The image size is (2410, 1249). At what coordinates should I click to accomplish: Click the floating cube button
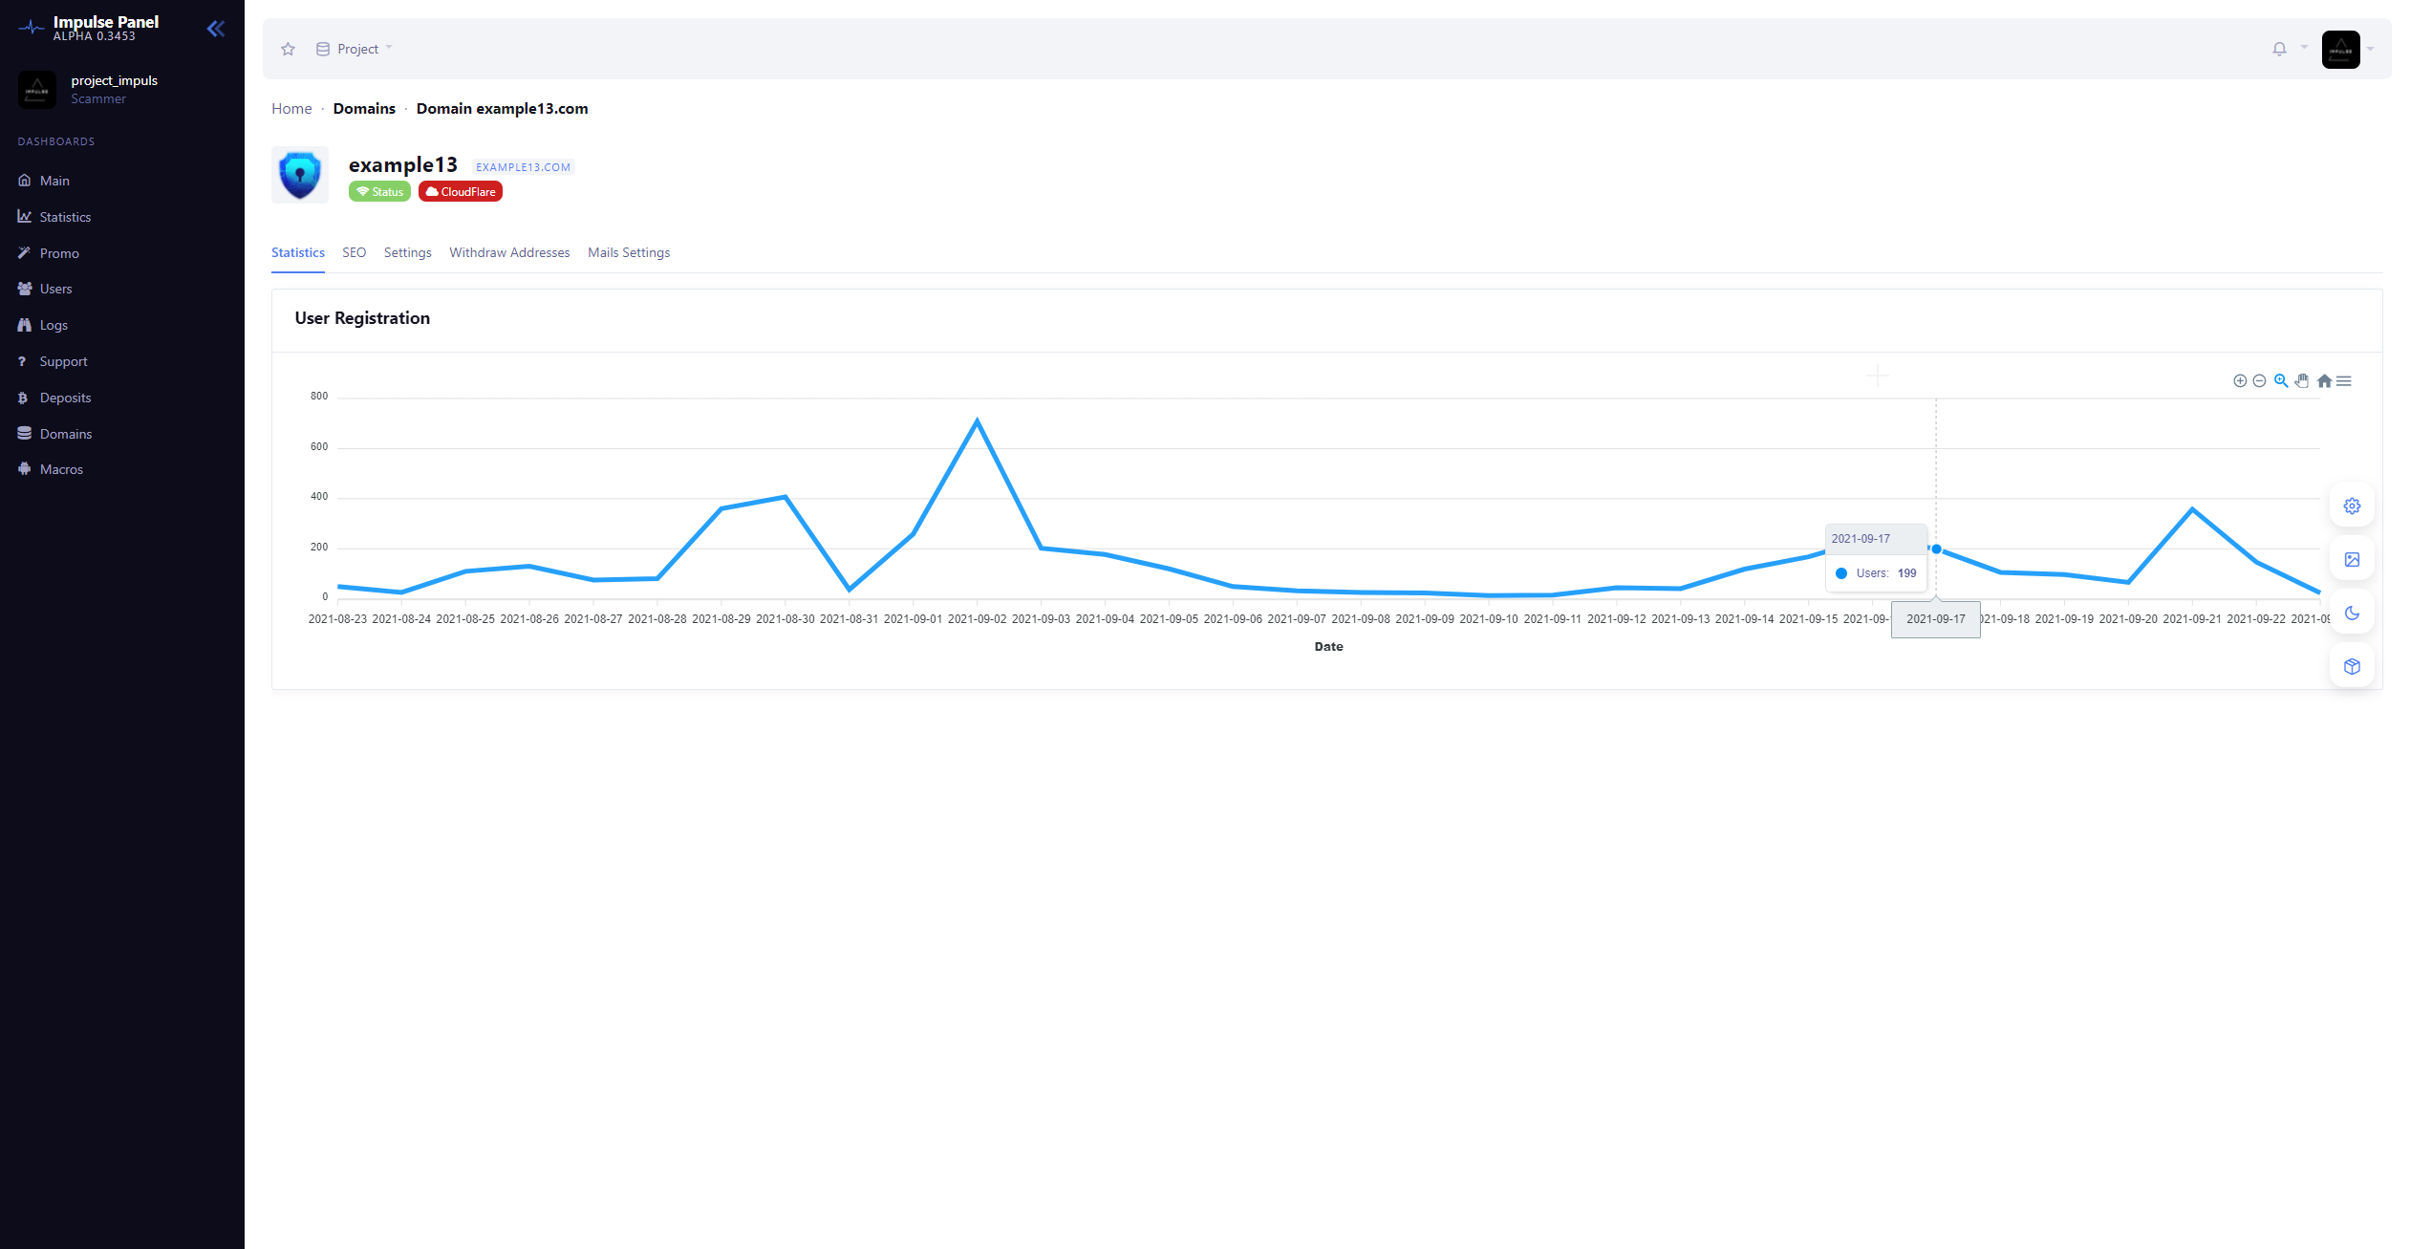click(2352, 667)
